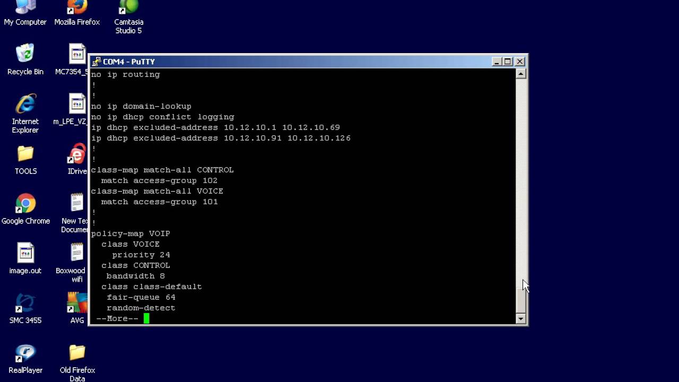This screenshot has width=679, height=382.
Task: Launch the Google Chrome shortcut
Action: coord(25,209)
